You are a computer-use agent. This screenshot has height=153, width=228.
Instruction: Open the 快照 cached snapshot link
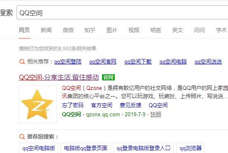click(x=156, y=114)
